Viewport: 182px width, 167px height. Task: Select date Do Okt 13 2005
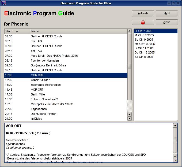pos(156,53)
